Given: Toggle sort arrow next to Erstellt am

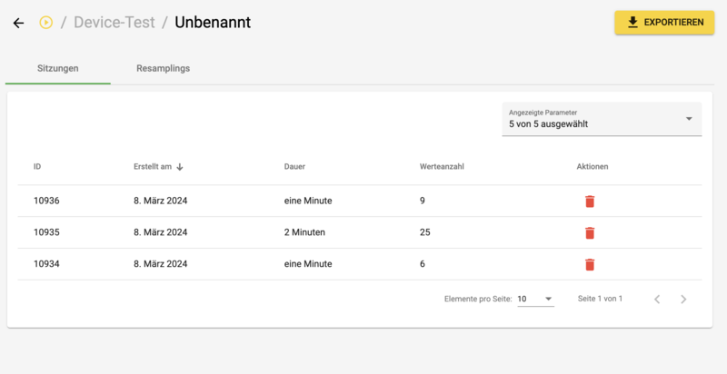Looking at the screenshot, I should [180, 167].
